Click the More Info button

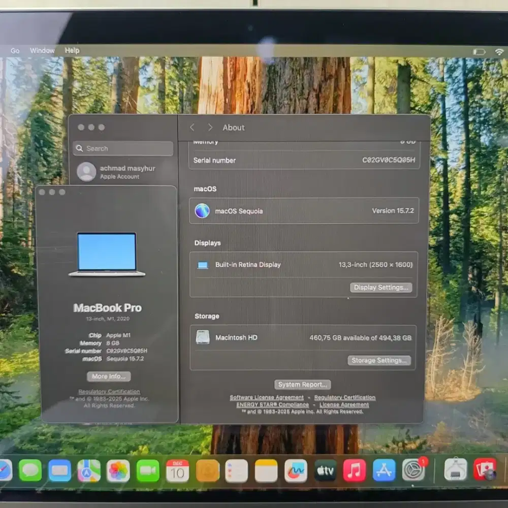pos(108,376)
